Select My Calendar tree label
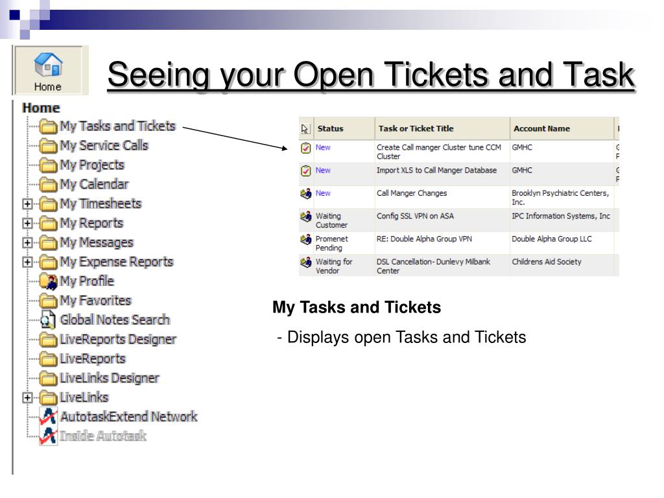Image resolution: width=664 pixels, height=498 pixels. (x=93, y=185)
